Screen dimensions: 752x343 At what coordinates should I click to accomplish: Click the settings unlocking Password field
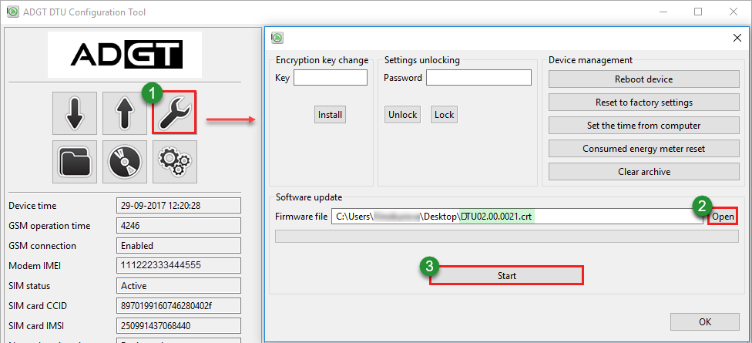coord(478,78)
